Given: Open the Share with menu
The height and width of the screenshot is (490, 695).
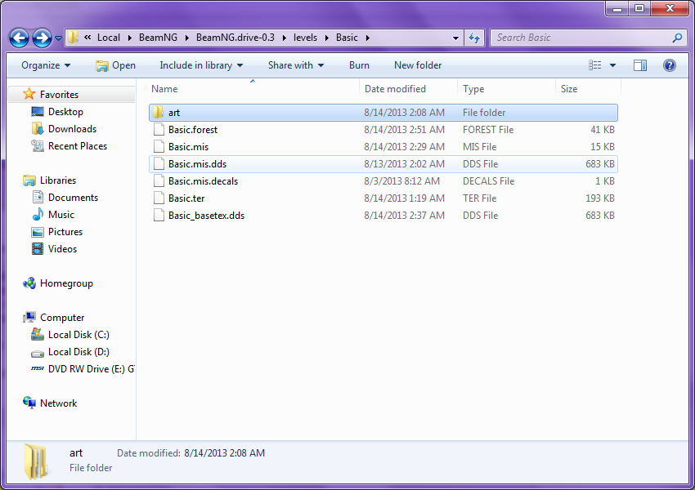Looking at the screenshot, I should (x=296, y=65).
